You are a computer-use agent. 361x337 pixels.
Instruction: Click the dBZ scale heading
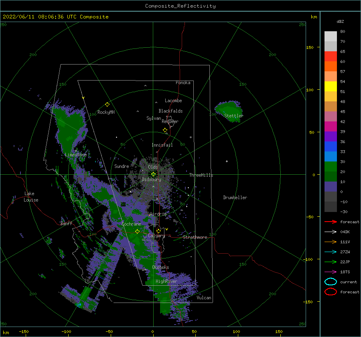pyautogui.click(x=340, y=21)
